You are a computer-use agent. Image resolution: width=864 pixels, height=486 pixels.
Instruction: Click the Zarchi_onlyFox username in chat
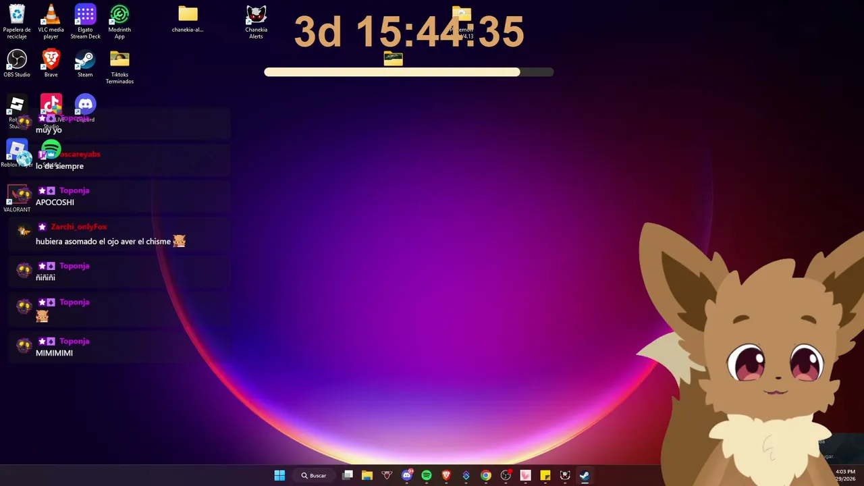[79, 227]
